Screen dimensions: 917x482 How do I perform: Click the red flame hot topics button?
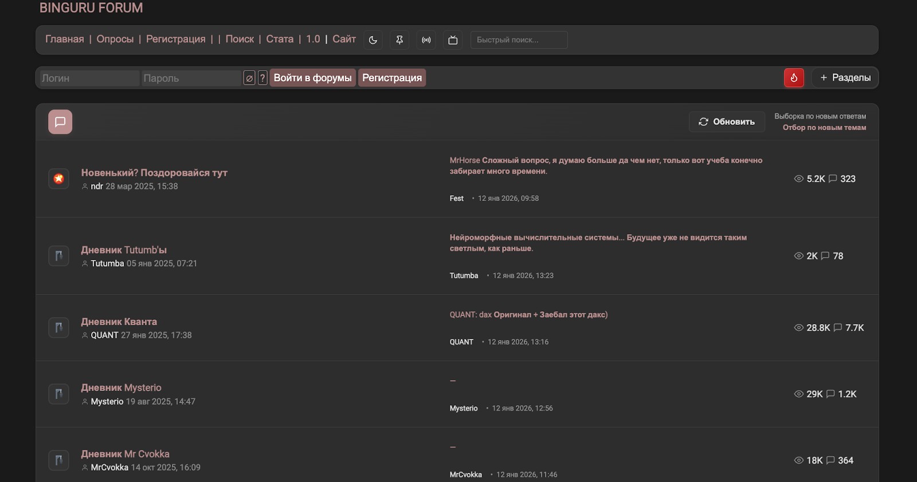tap(794, 78)
